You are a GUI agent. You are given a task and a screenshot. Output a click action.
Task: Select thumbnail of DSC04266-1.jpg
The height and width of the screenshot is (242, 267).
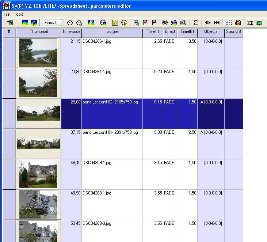tap(38, 53)
